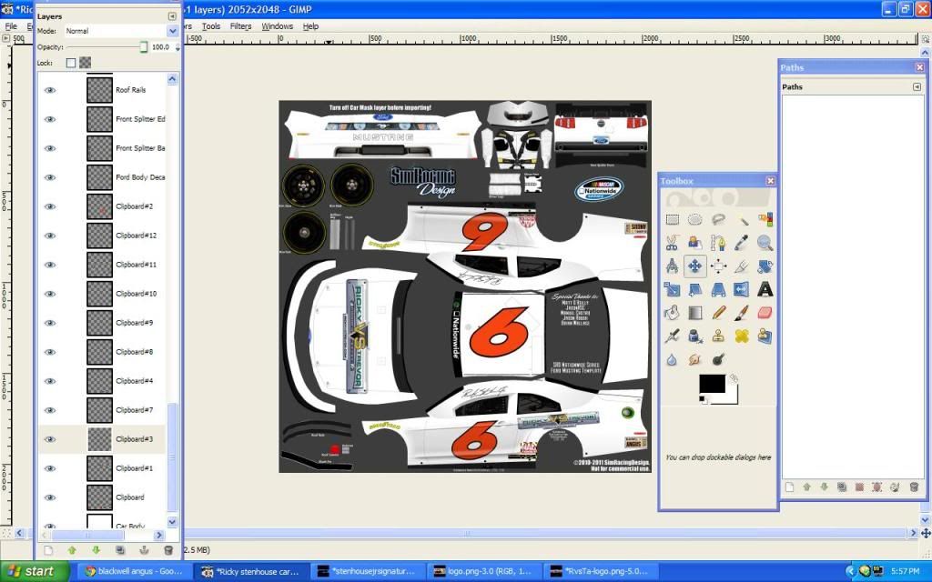Pick the Eraser tool

(x=765, y=313)
